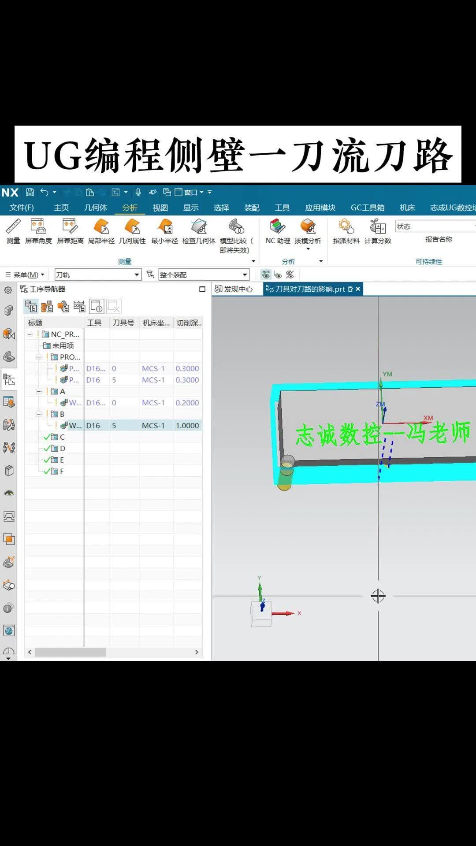Switch to Machining Method view icon
Viewport: 476px width, 846px height.
(x=79, y=306)
